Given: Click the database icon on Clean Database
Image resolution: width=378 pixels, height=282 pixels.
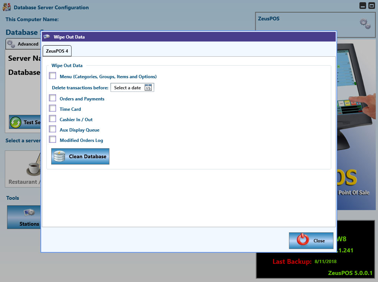Looking at the screenshot, I should tap(59, 156).
